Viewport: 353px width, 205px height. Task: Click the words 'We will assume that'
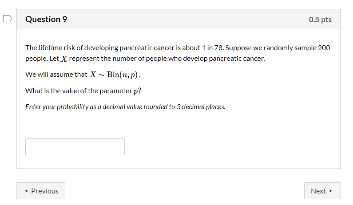click(56, 75)
